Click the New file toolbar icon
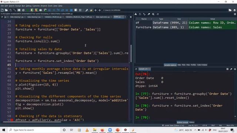 (x=2, y=10)
